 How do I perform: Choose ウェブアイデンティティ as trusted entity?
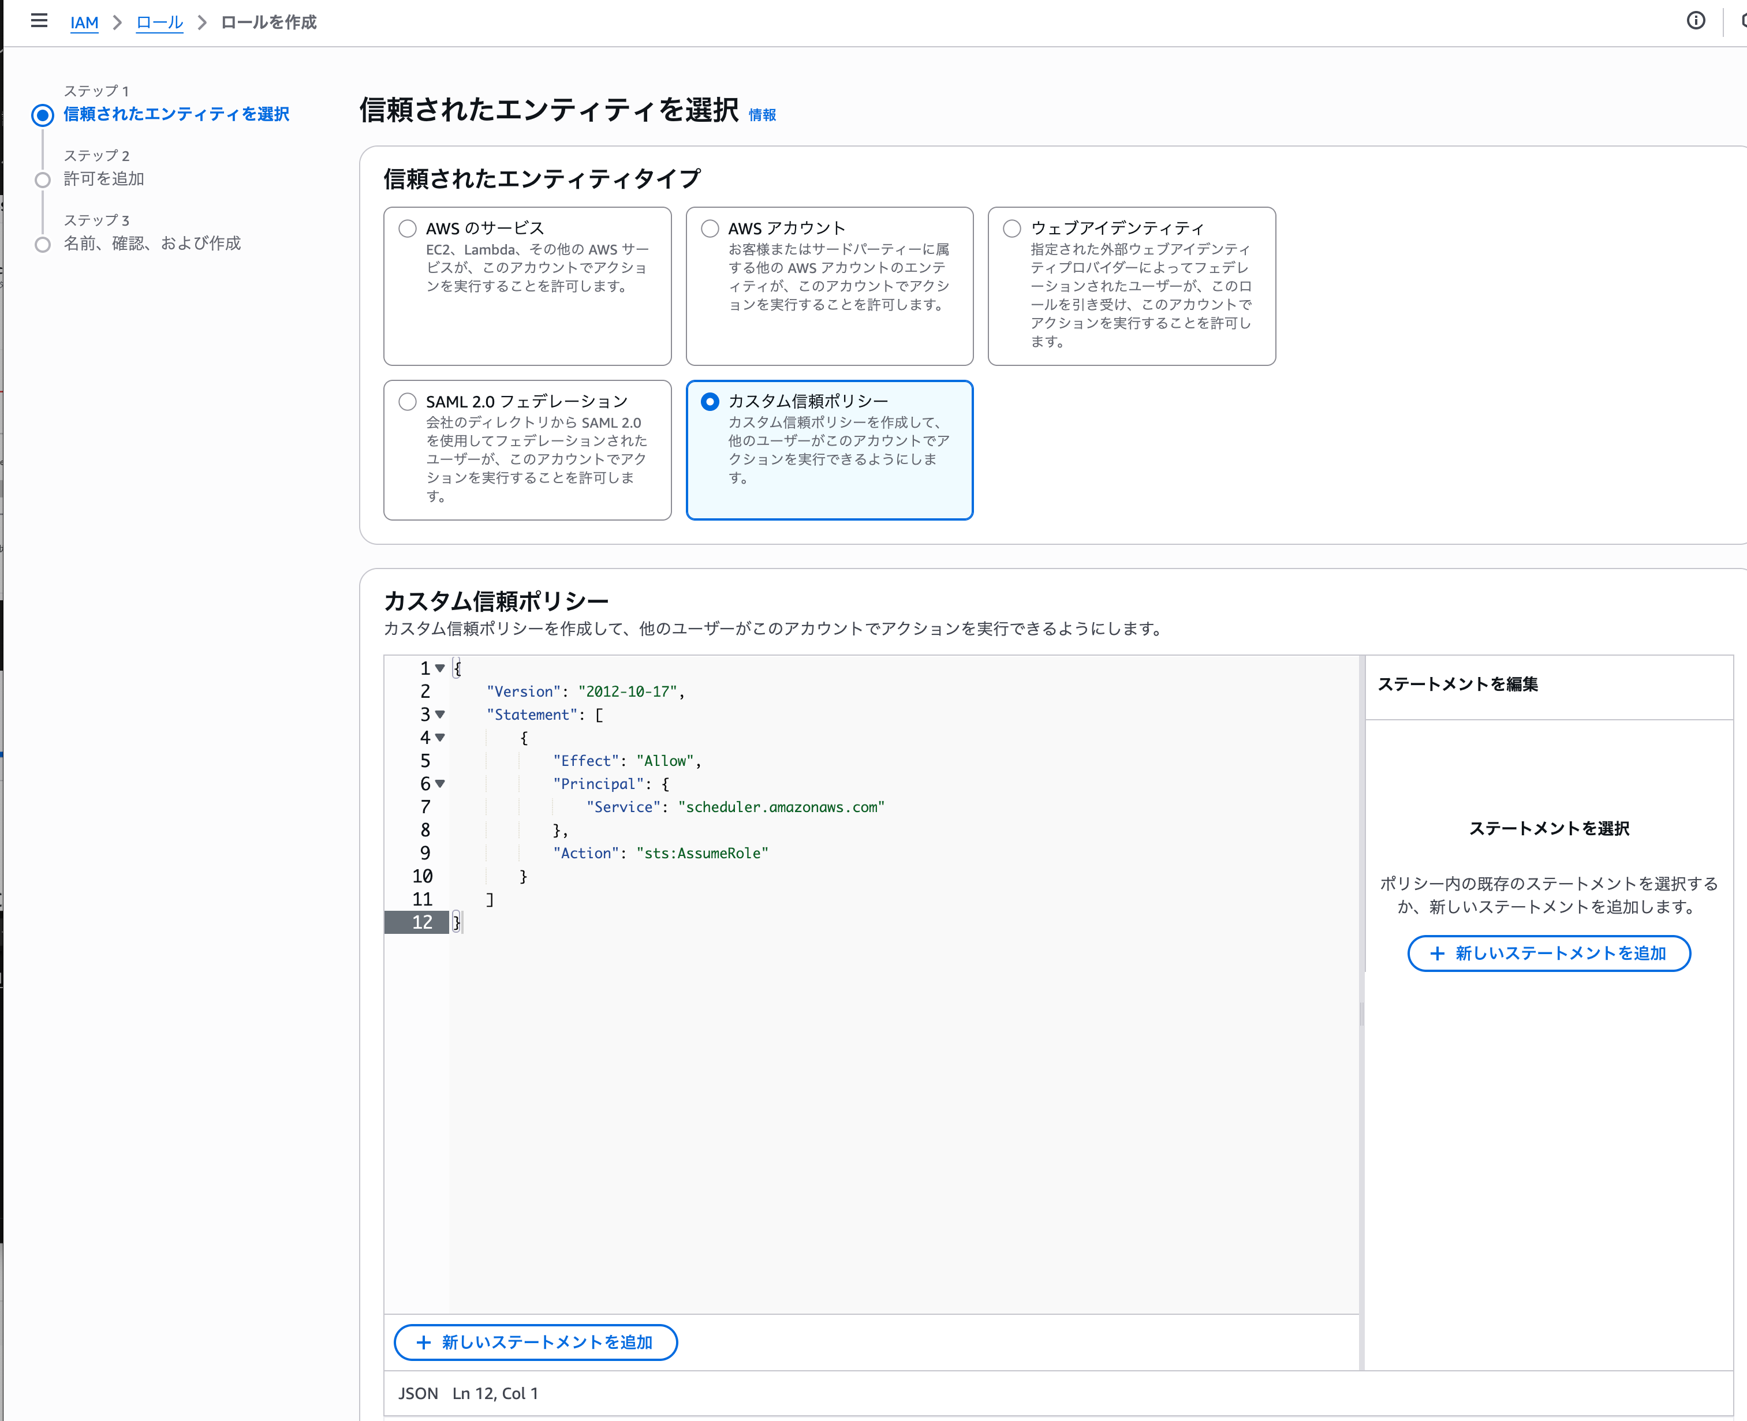pyautogui.click(x=1012, y=229)
